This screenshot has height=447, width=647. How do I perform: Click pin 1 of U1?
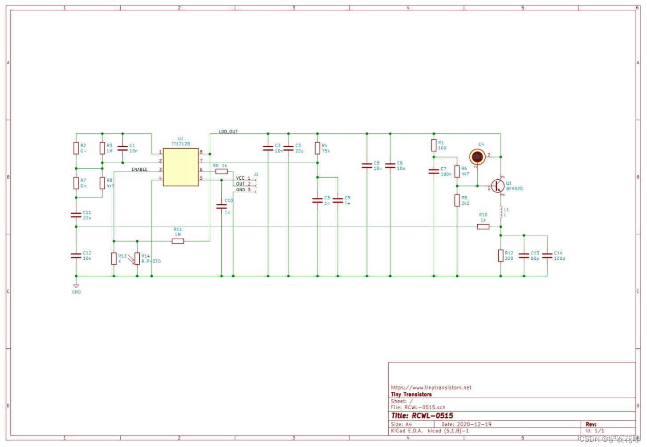click(160, 152)
